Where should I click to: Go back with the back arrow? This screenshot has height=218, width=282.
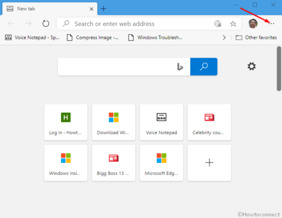11,23
